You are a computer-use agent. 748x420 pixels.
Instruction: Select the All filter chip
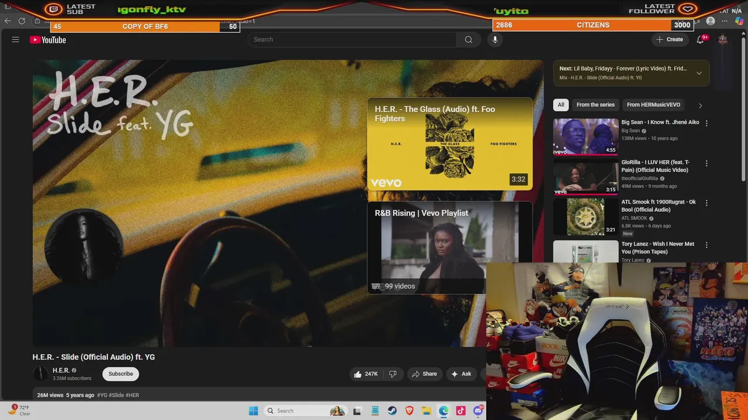click(561, 105)
